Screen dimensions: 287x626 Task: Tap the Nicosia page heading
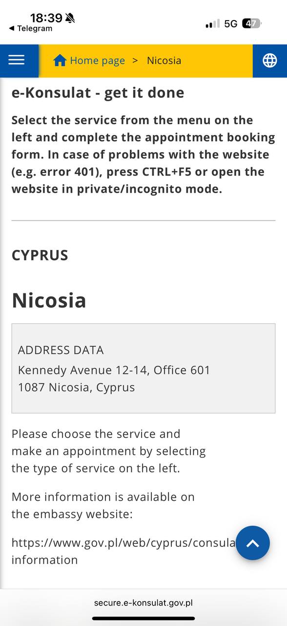click(x=49, y=300)
